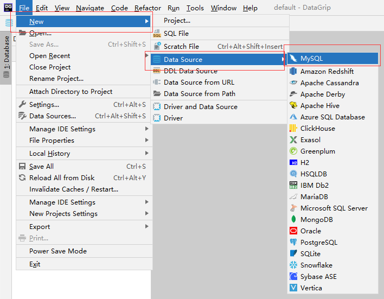This screenshot has height=299, width=384.
Task: Expand first Manage IDE Settings submenu arrow
Action: (x=146, y=129)
